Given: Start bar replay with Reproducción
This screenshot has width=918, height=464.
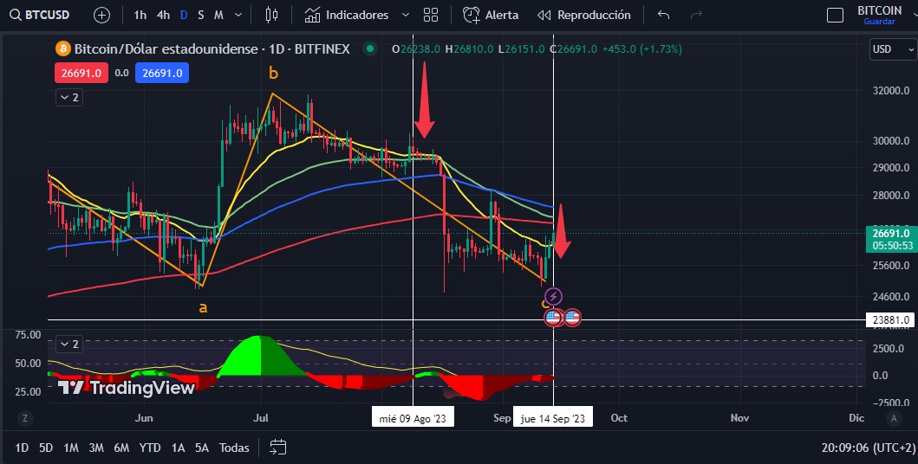Looking at the screenshot, I should point(583,16).
